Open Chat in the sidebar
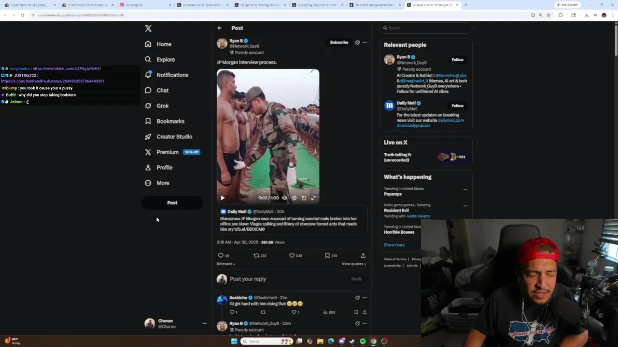 click(x=156, y=90)
